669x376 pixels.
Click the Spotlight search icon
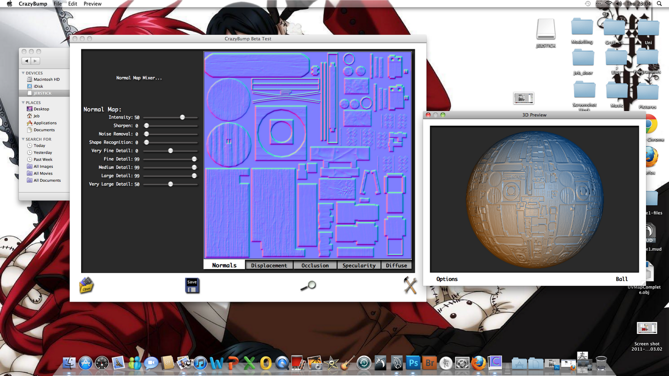[659, 4]
